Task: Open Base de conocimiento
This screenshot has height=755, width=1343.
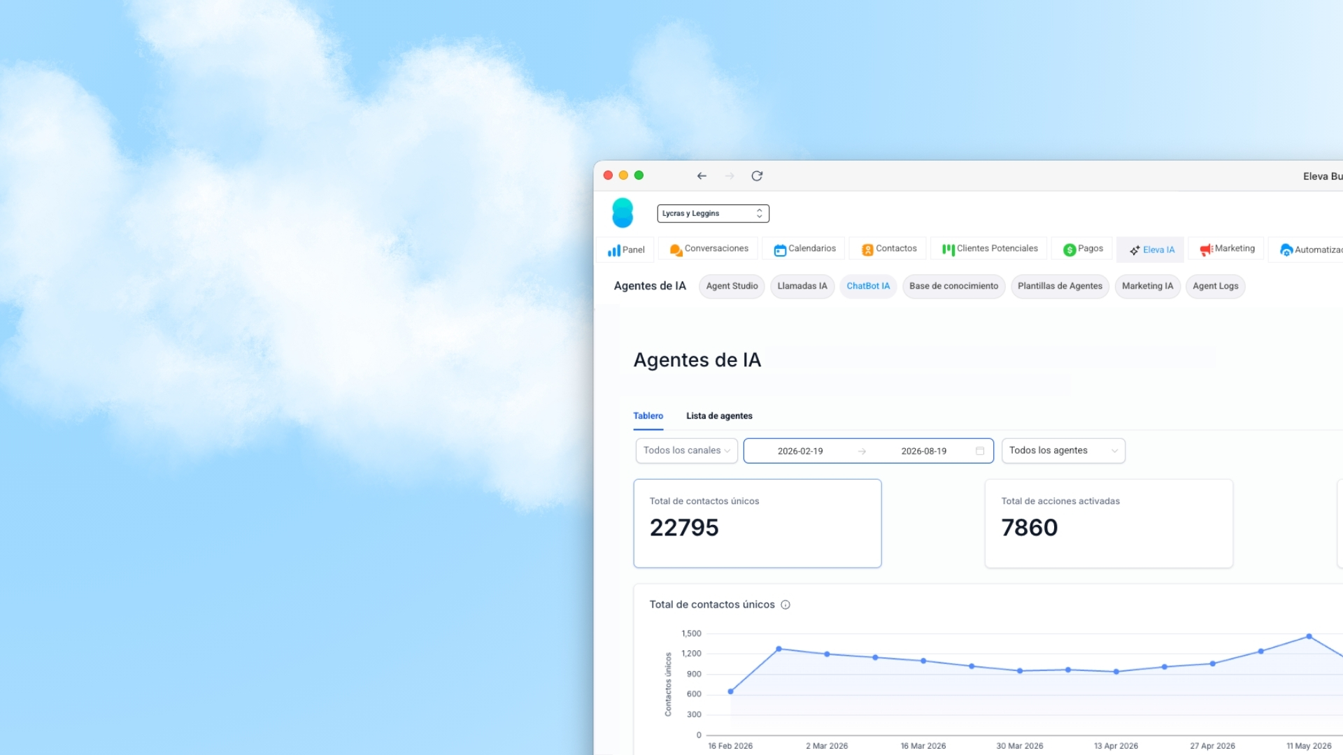Action: tap(953, 287)
